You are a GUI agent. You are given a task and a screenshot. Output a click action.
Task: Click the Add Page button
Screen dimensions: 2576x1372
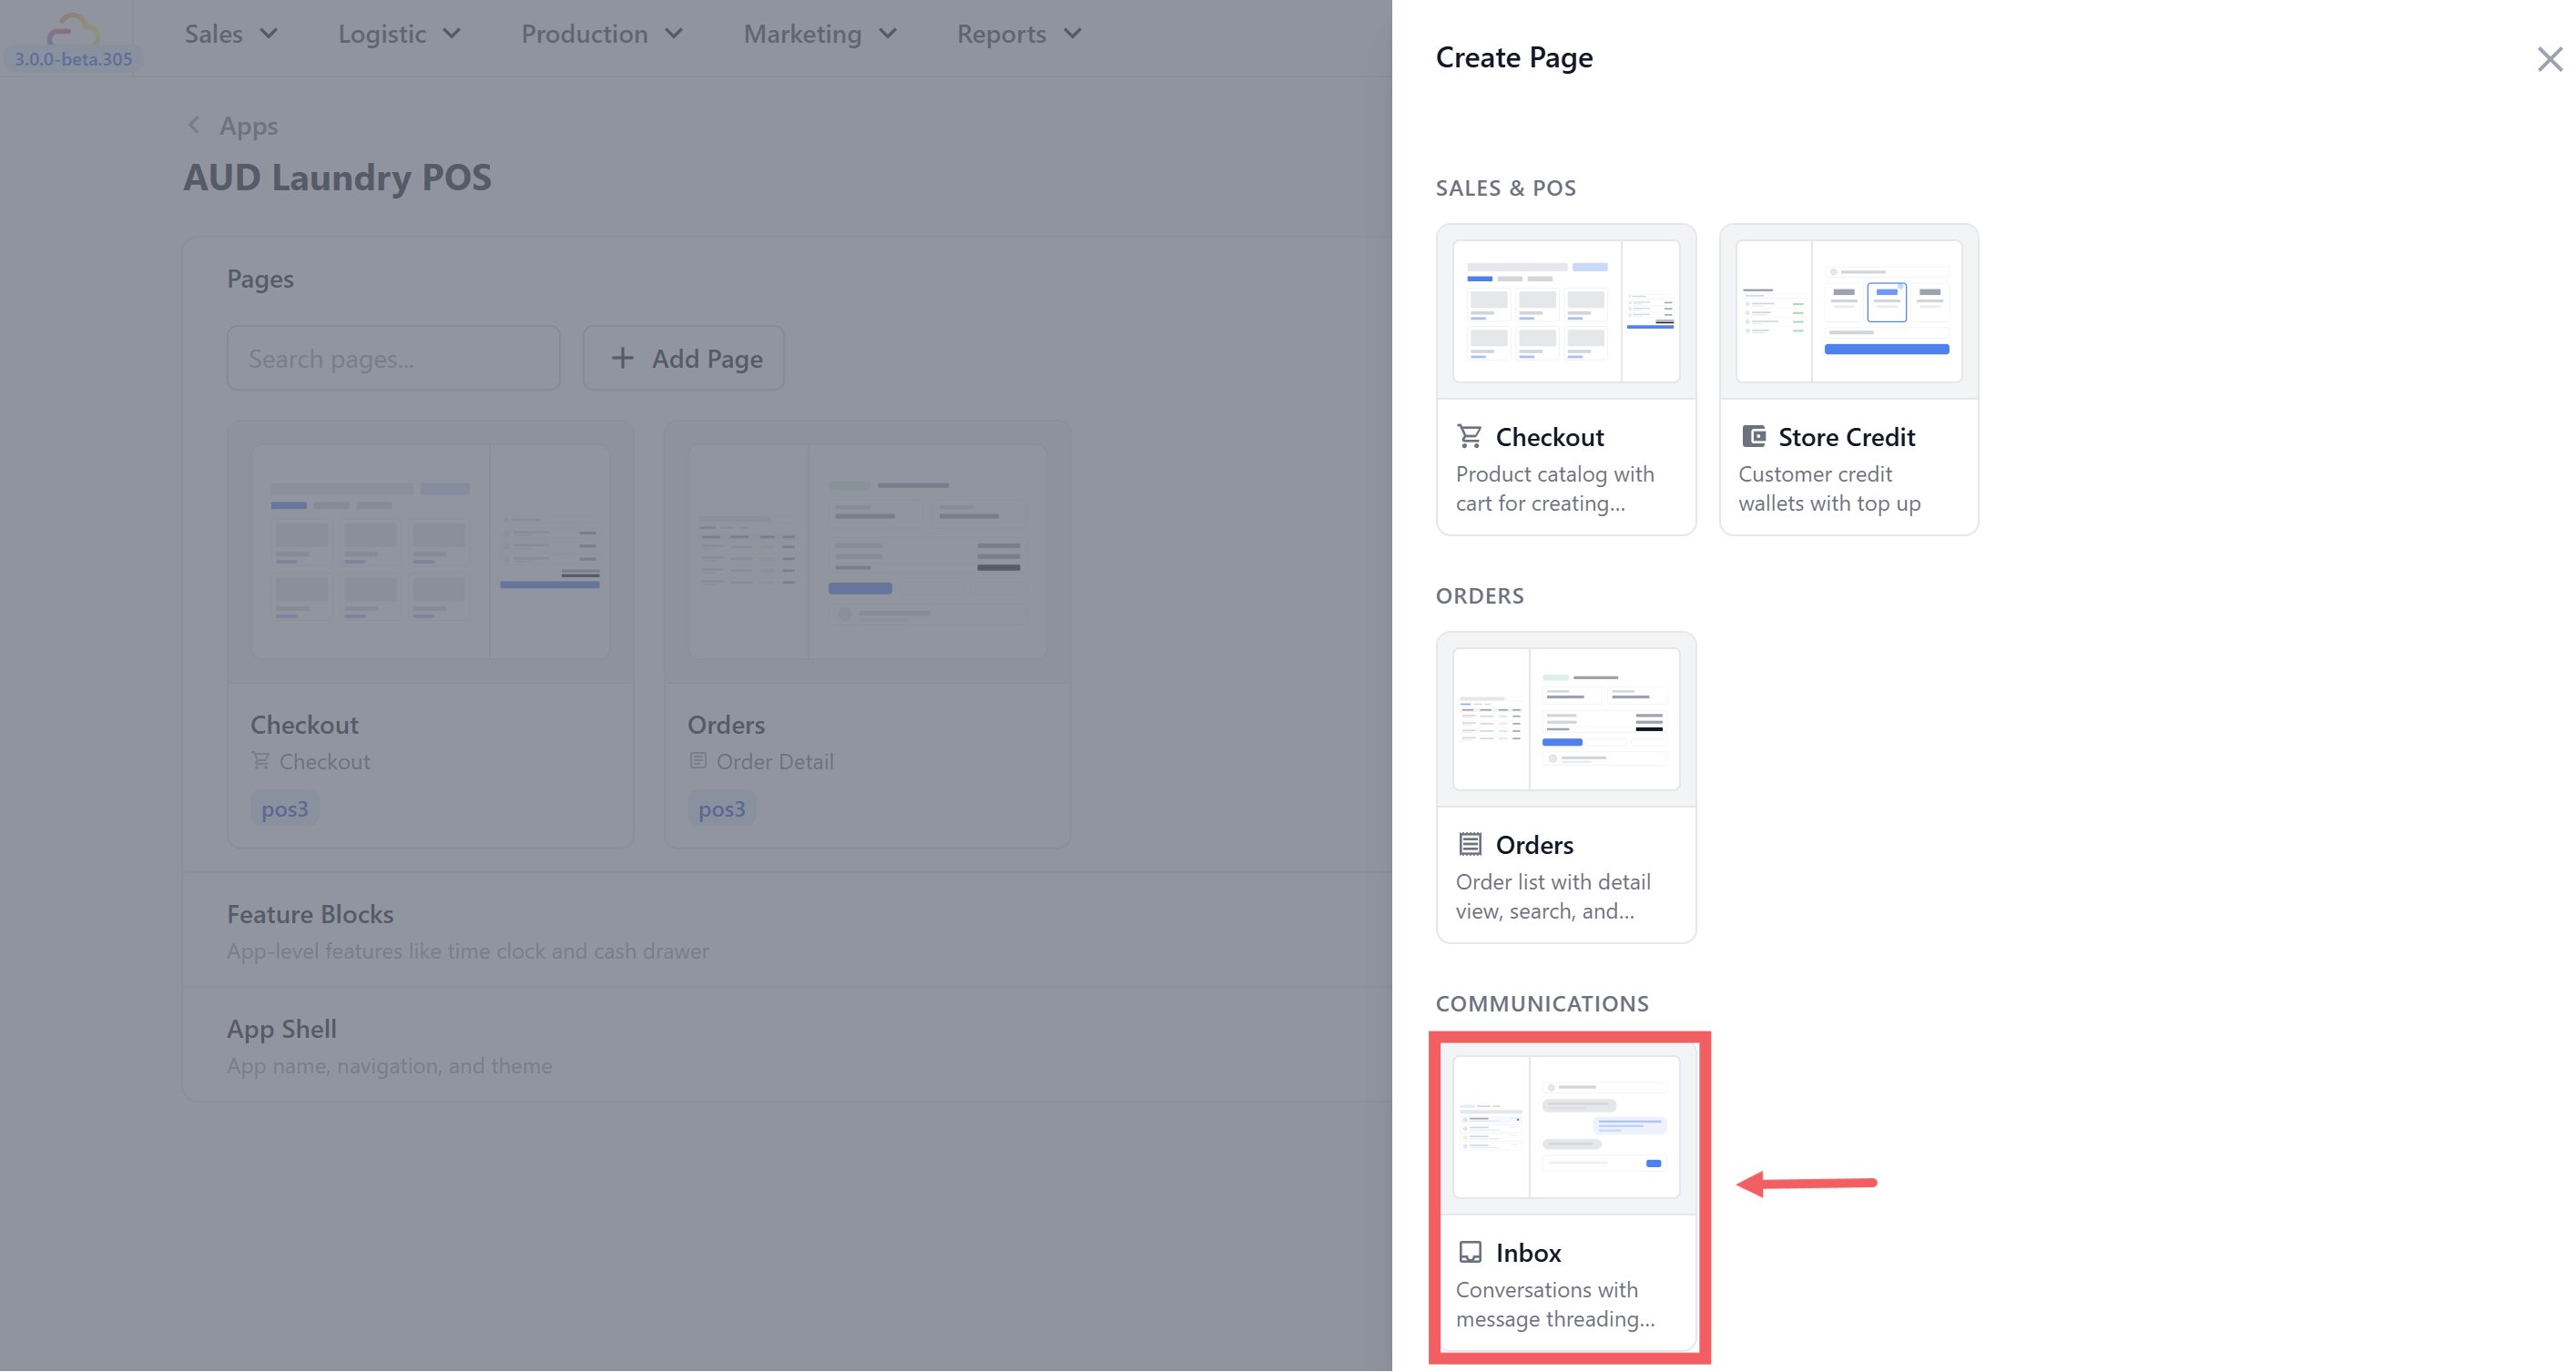684,358
